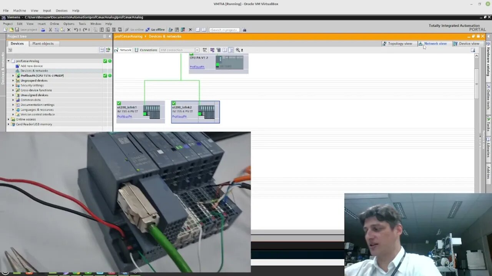
Task: Click the Cut scissors icon
Action: pos(50,30)
